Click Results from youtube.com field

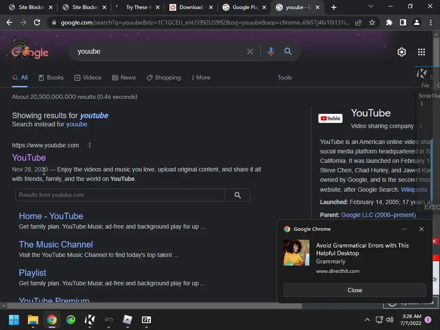tap(120, 196)
